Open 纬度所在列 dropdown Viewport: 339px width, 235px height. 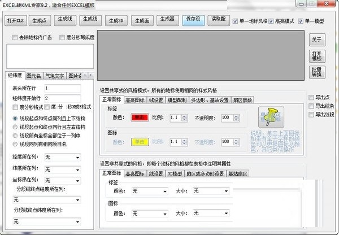pyautogui.click(x=63, y=169)
